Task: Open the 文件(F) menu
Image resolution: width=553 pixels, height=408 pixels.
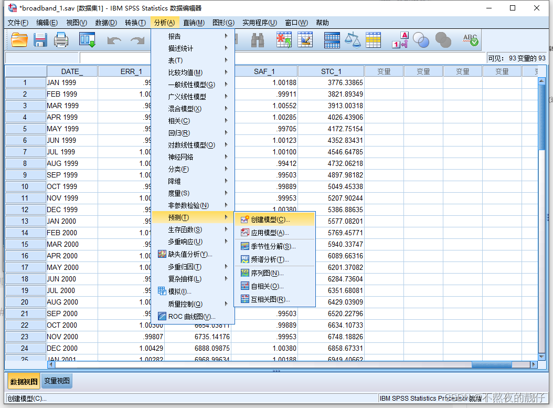Action: 18,23
